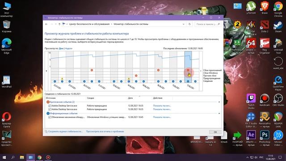The height and width of the screenshot is (161, 286).
Task: Collapse Информационные события group
Action: (x=219, y=113)
